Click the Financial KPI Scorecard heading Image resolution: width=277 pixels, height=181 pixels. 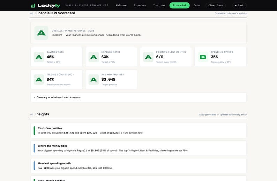pos(55,13)
